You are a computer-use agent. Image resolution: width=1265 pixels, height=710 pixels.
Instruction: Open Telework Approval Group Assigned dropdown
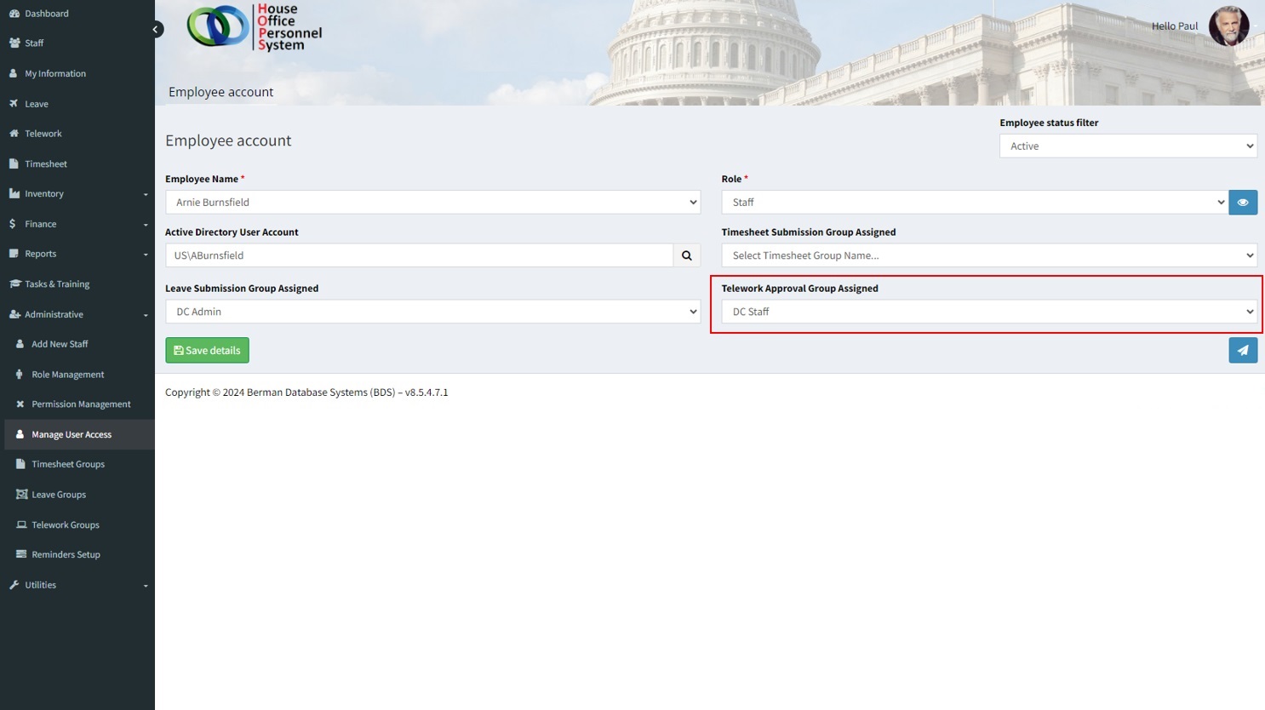pos(988,312)
